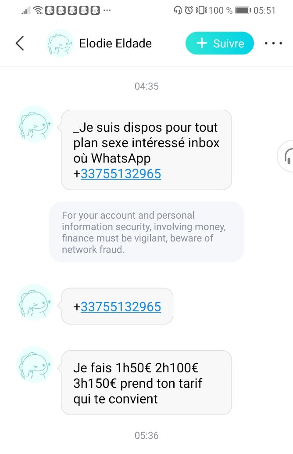Tap the Suivre follow button
This screenshot has height=454, width=293.
point(220,43)
